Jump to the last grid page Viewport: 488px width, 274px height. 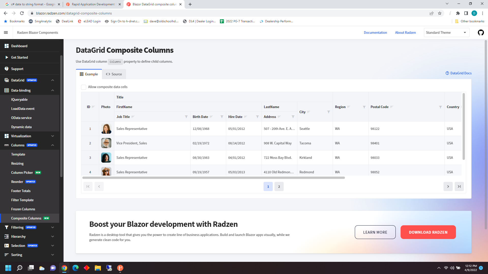click(x=459, y=186)
